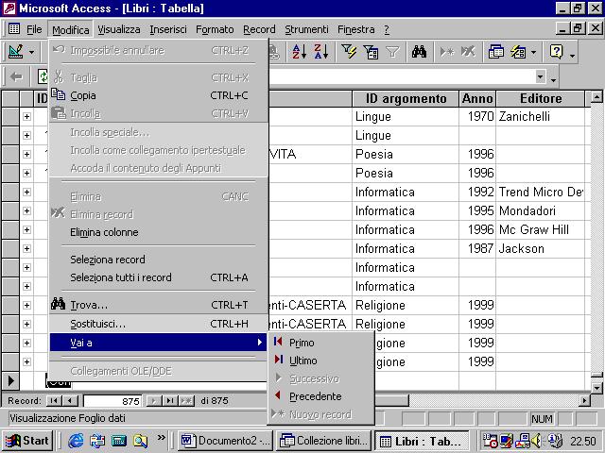Expand the Zanichelli row plus box
Screen dimensions: 605x453
pyautogui.click(x=26, y=116)
